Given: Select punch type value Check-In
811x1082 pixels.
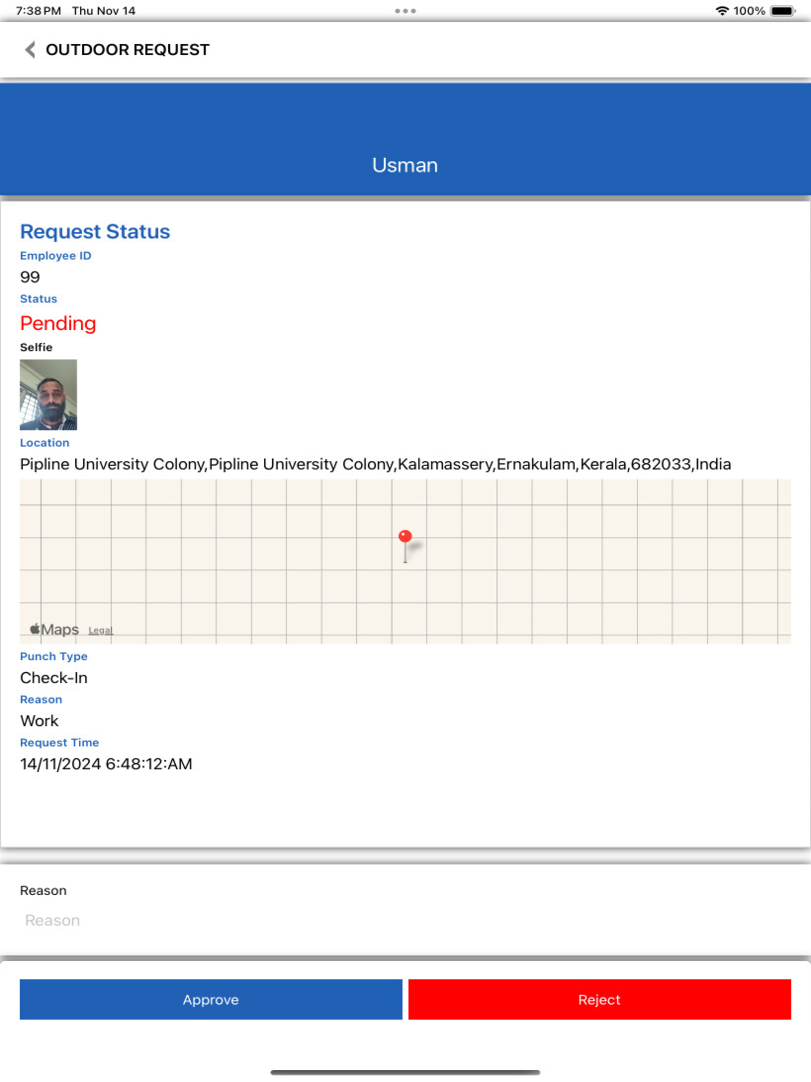Looking at the screenshot, I should pyautogui.click(x=54, y=677).
